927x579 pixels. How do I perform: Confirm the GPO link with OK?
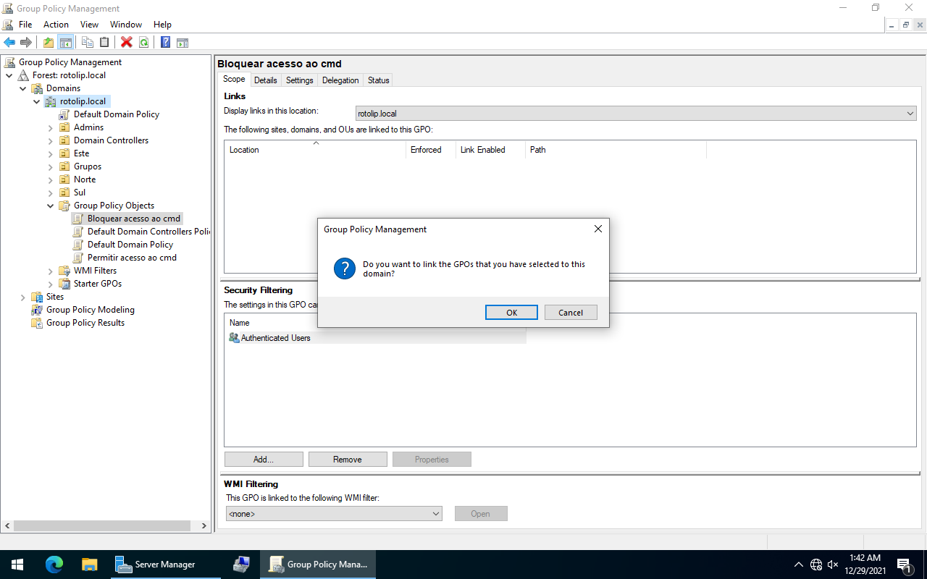click(511, 313)
